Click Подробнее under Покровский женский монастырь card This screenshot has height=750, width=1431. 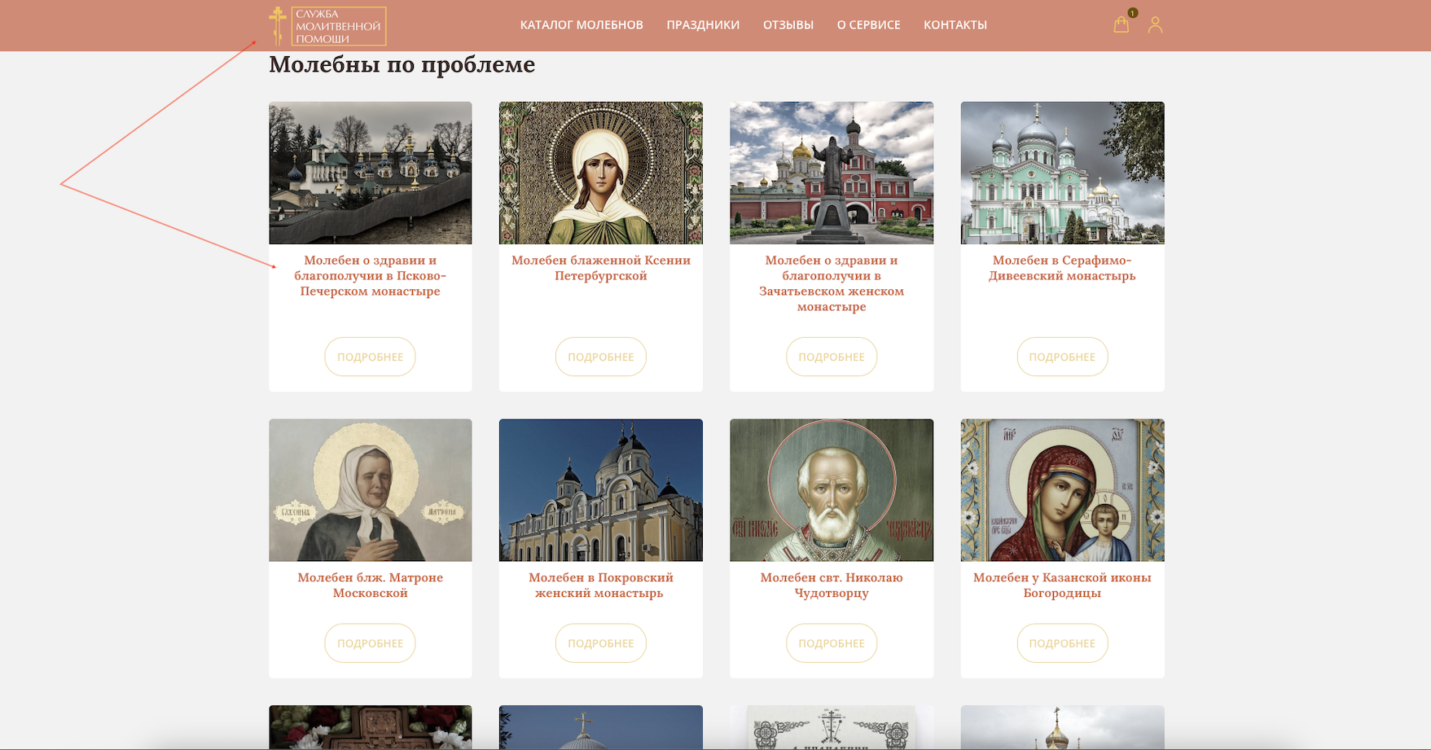601,643
